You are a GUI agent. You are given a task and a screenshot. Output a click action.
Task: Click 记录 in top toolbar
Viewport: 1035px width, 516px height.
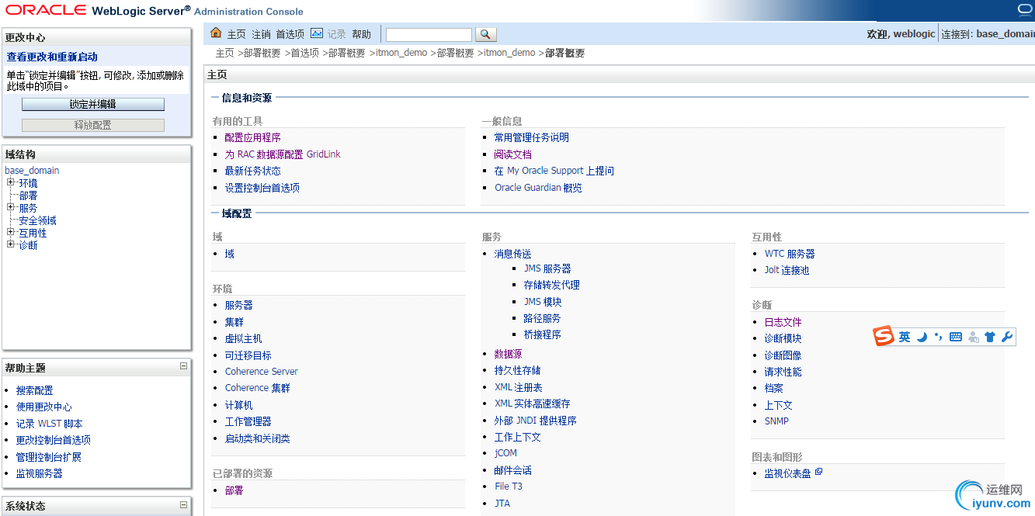click(336, 34)
